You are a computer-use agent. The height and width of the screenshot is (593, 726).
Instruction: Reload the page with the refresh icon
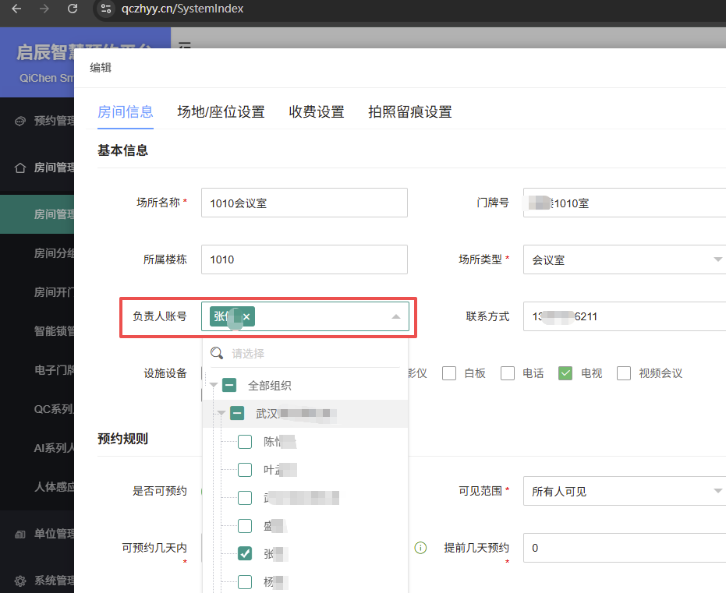(73, 9)
